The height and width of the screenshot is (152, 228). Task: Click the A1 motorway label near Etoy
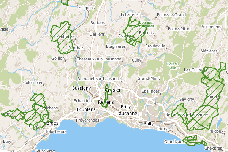click(26, 143)
